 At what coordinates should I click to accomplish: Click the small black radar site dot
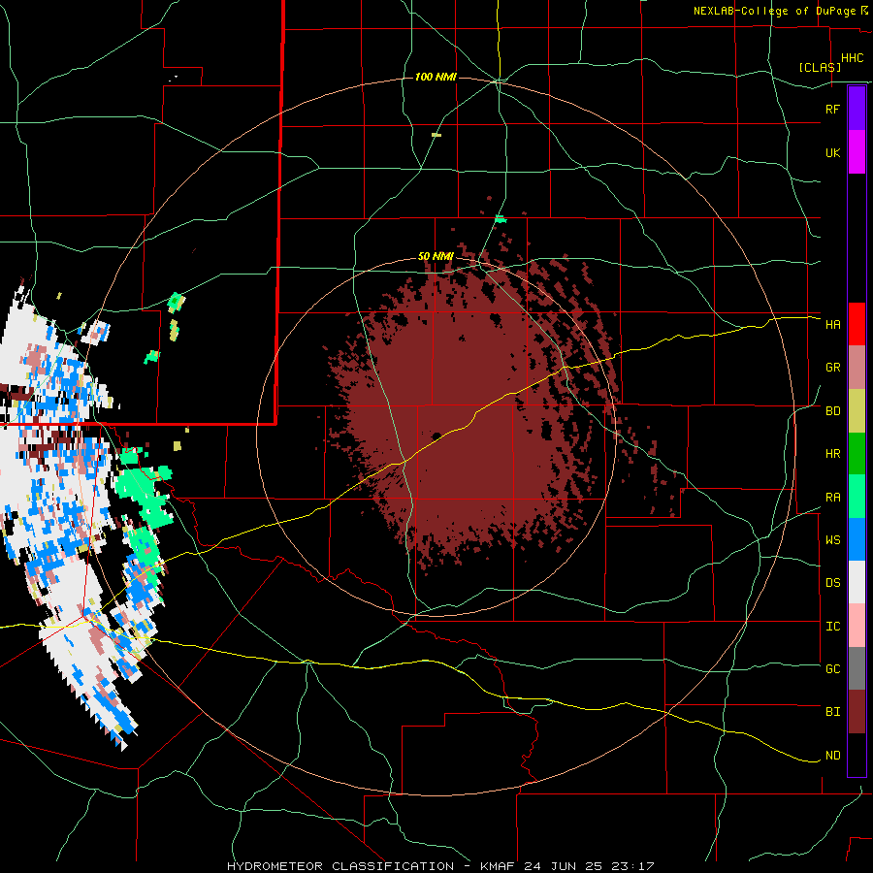click(x=436, y=436)
